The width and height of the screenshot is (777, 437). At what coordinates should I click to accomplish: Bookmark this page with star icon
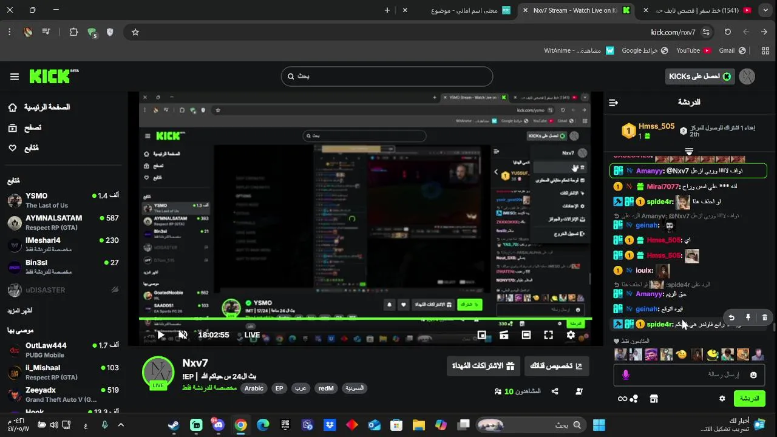[x=135, y=32]
